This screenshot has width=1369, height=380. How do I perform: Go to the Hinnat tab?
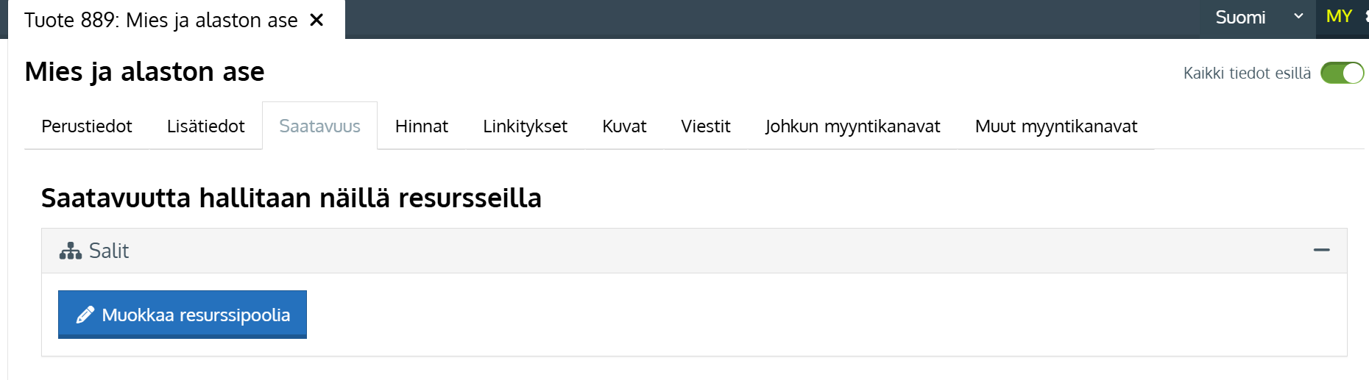421,126
